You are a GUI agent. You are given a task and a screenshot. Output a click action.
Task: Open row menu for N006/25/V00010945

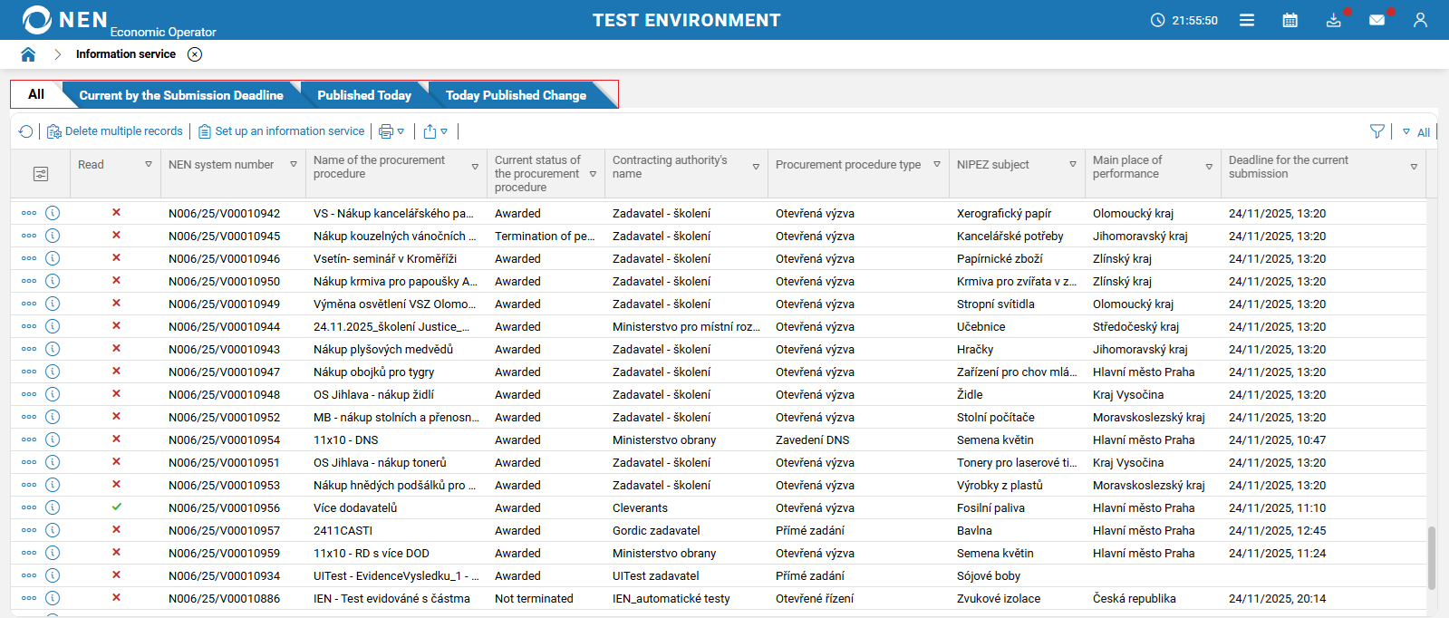pyautogui.click(x=29, y=236)
